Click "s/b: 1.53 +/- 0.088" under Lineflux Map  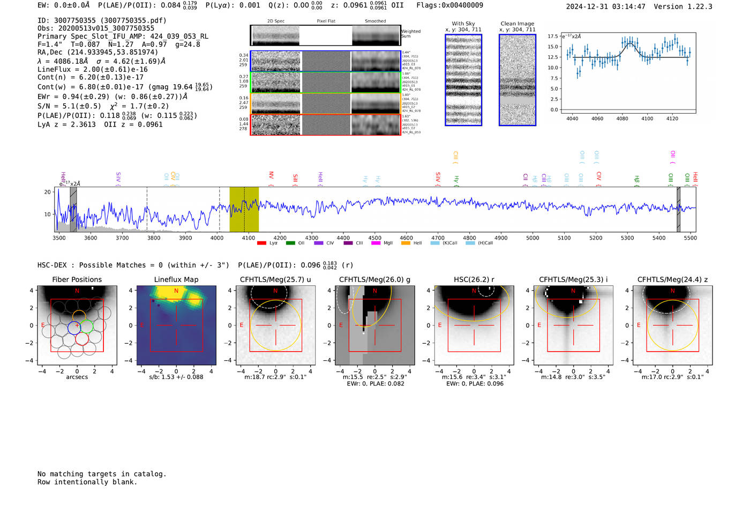click(176, 377)
